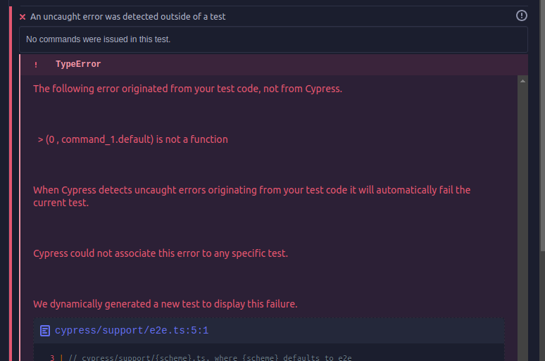Click the empty code frame header right of the file path

pyautogui.click(x=352, y=330)
